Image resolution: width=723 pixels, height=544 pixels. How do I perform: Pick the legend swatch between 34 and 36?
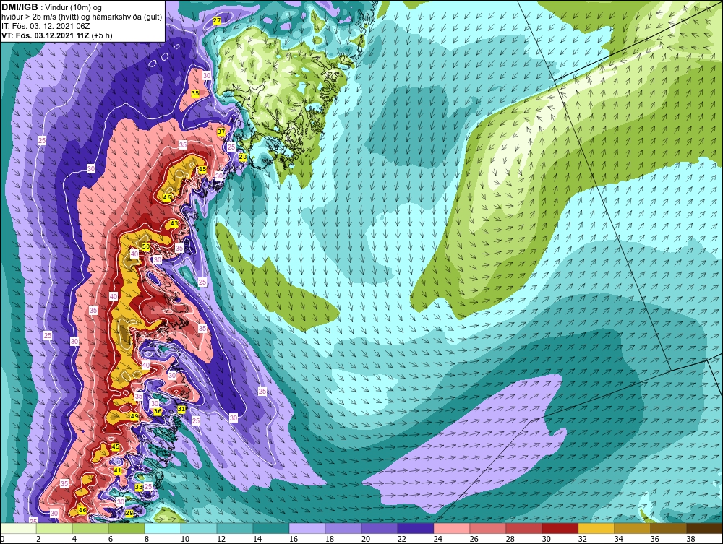pyautogui.click(x=632, y=528)
